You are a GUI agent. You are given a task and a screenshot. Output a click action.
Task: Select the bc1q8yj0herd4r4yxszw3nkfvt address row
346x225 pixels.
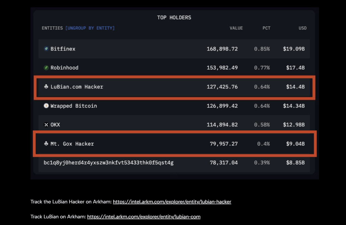coord(108,163)
